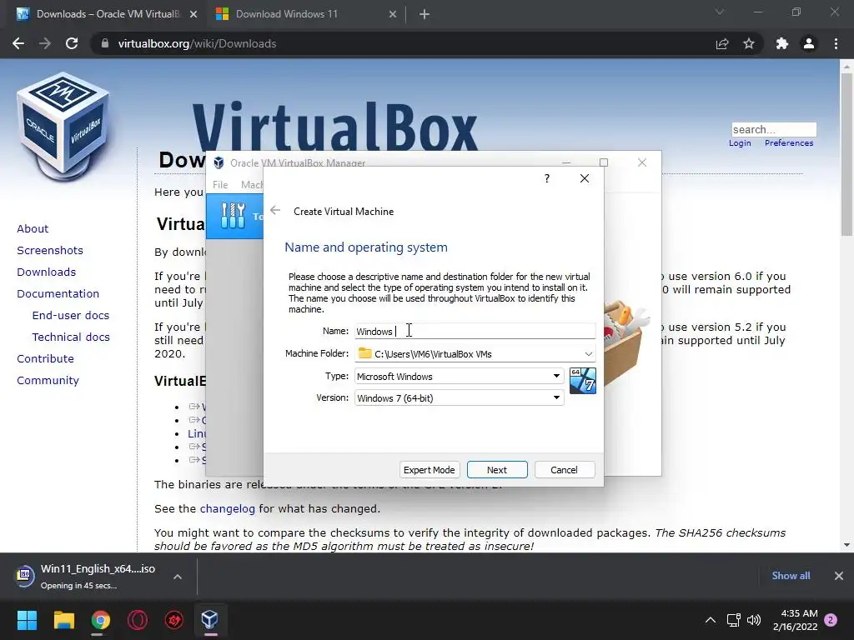Open the Documentation sidebar link

click(58, 294)
